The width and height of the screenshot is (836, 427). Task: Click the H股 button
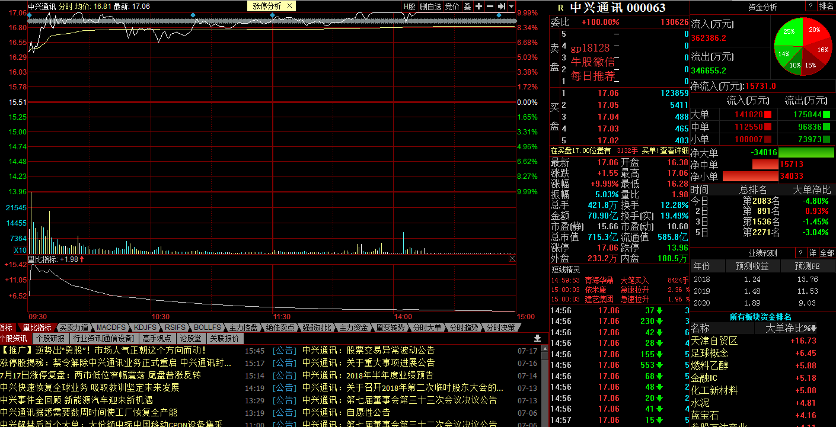click(410, 6)
